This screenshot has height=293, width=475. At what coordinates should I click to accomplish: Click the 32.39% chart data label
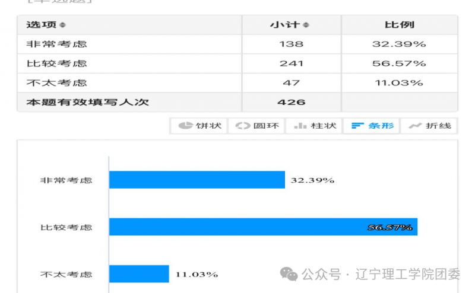312,180
